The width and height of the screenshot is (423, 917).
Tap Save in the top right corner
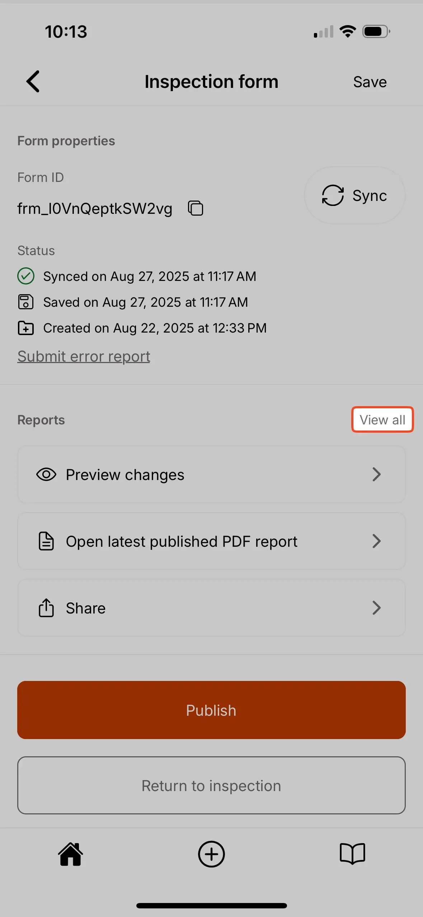point(370,81)
